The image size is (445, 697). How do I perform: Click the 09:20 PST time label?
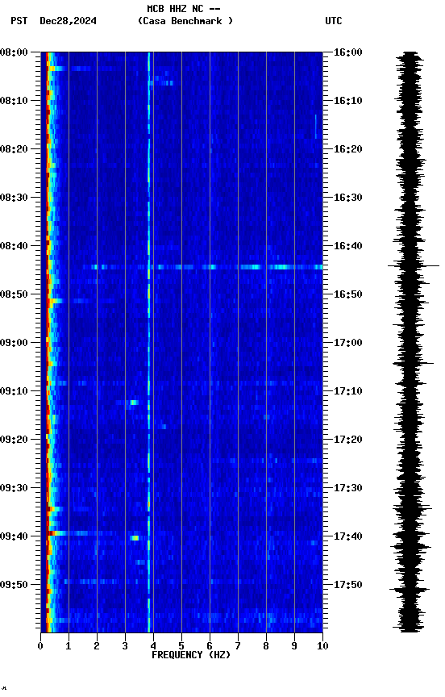(14, 440)
